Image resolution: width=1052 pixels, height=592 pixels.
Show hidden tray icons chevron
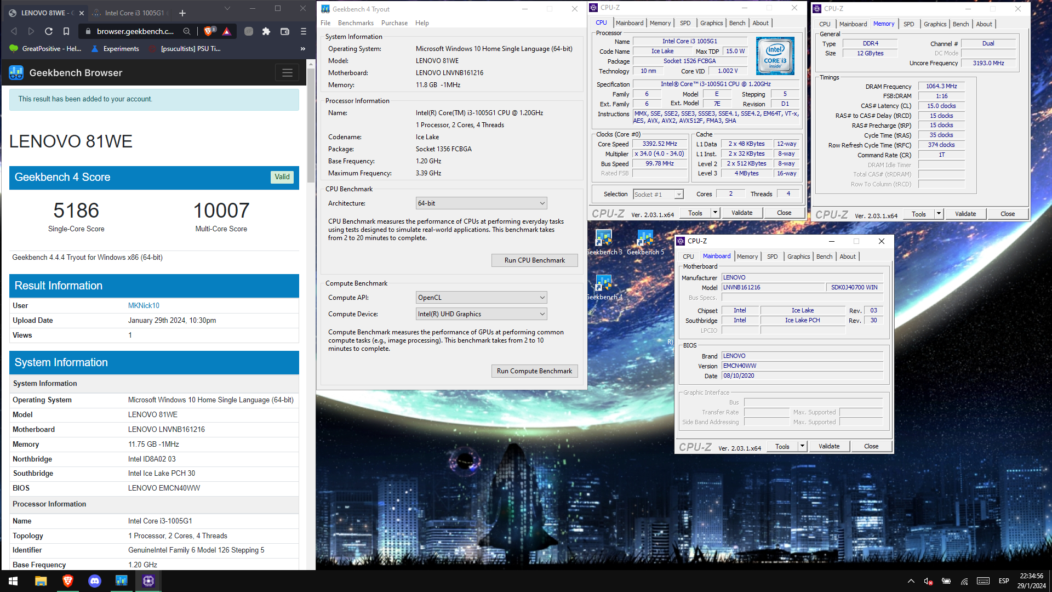tap(911, 581)
